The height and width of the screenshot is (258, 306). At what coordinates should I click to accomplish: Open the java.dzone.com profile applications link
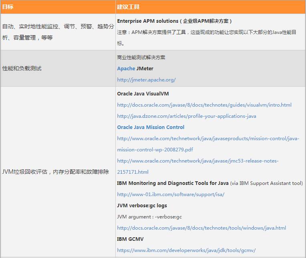(187, 116)
